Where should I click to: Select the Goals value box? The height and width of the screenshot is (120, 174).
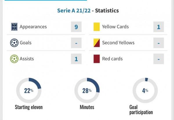[x=76, y=43]
